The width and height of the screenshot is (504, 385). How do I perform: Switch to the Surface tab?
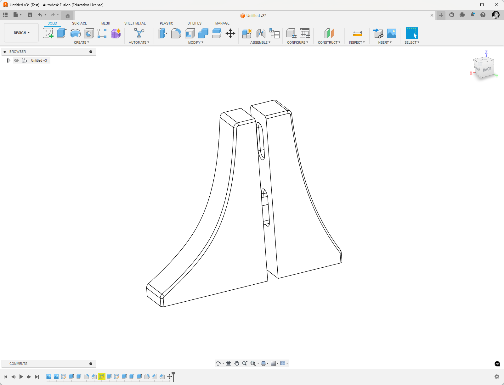79,23
